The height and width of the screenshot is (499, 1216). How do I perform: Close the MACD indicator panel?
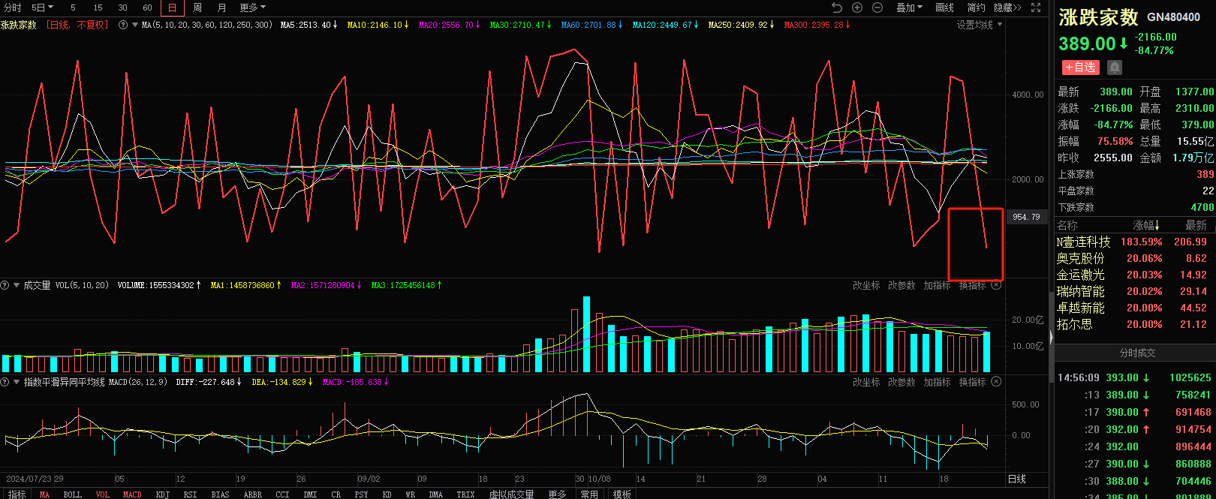point(996,382)
